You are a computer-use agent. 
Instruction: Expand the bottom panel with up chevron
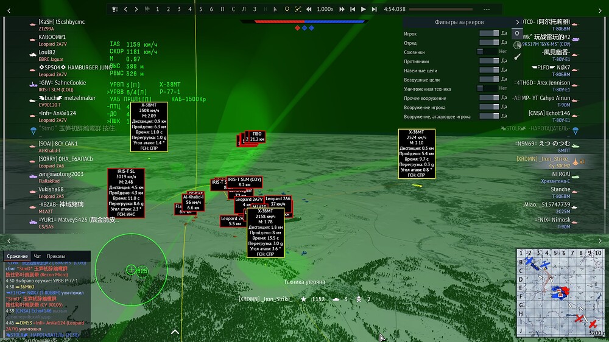click(175, 332)
